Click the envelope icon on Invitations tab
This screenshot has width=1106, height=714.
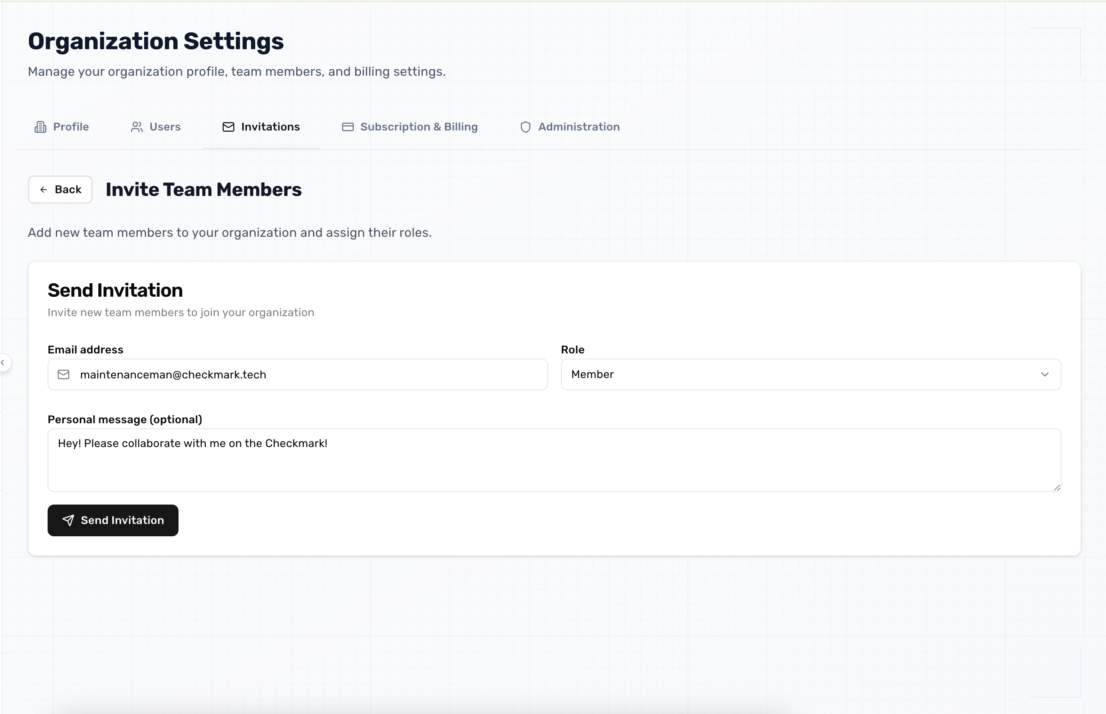point(228,127)
